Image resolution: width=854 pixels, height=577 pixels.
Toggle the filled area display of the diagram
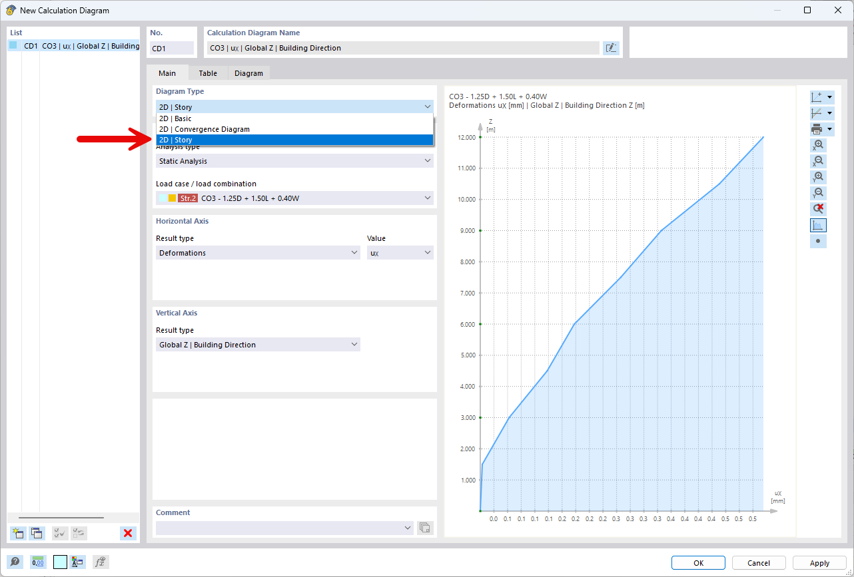tap(818, 225)
